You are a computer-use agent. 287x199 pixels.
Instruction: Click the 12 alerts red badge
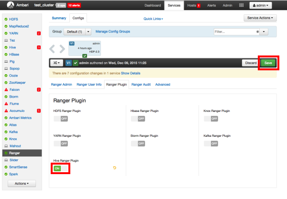(74, 5)
